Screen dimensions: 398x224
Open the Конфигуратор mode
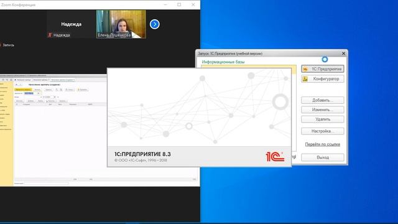pos(323,79)
